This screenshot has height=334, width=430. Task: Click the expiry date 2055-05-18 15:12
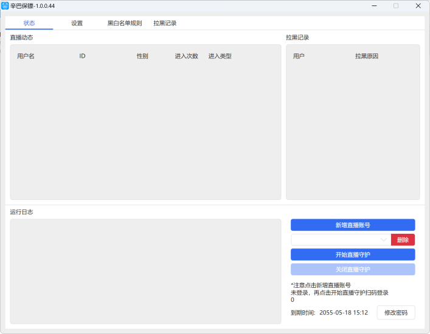pyautogui.click(x=344, y=313)
